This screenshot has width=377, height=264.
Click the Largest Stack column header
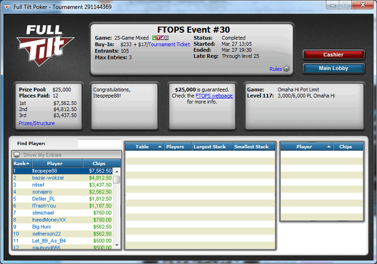point(213,147)
